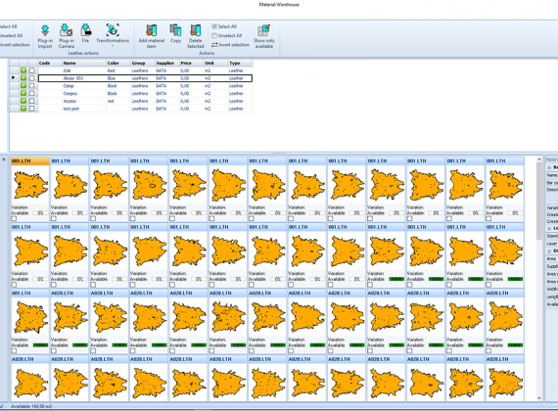Select the highlighted 001.LTH leather thumbnail
Viewport: 558px width, 411px height.
(x=30, y=185)
